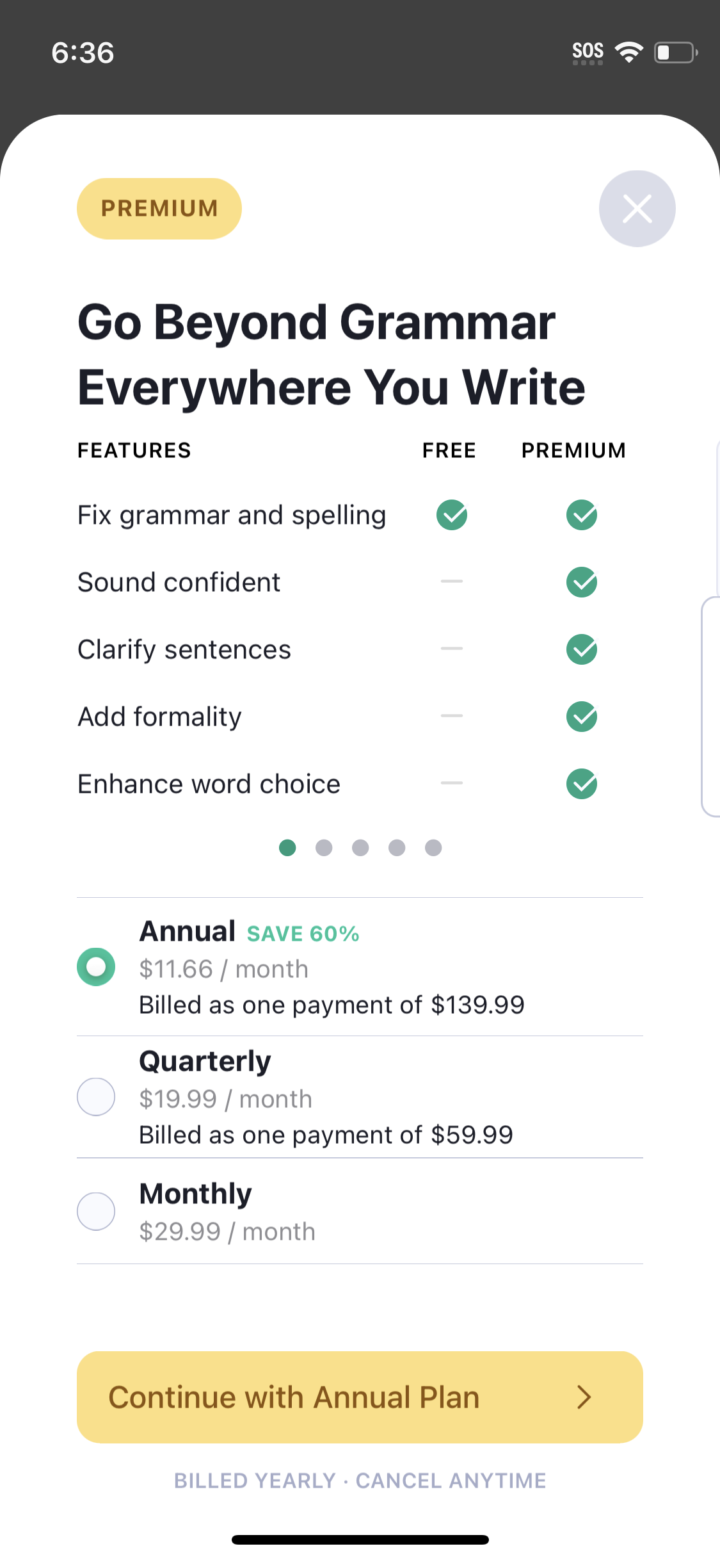Click the Premium checkmark for Add formality
Viewport: 720px width, 1560px height.
[x=581, y=717]
